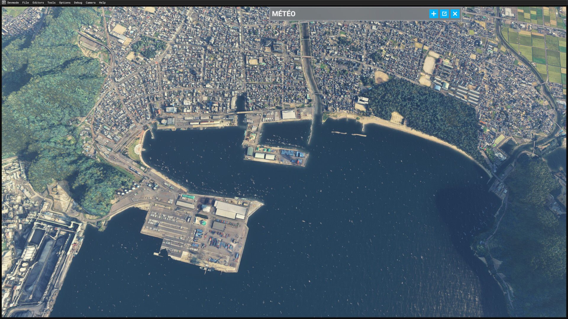Close the MÉTÉO panel
Viewport: 568px width, 319px height.
(x=455, y=14)
